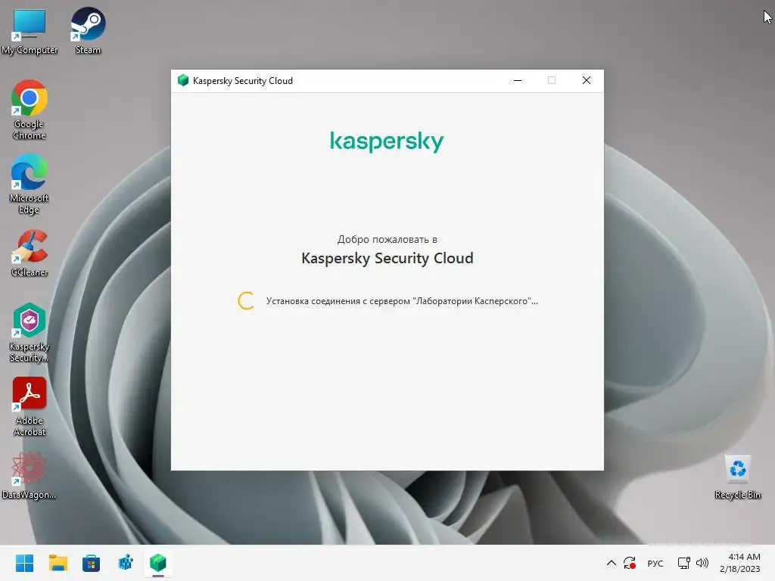Image resolution: width=775 pixels, height=581 pixels.
Task: Open File Explorer from the taskbar
Action: pos(58,563)
